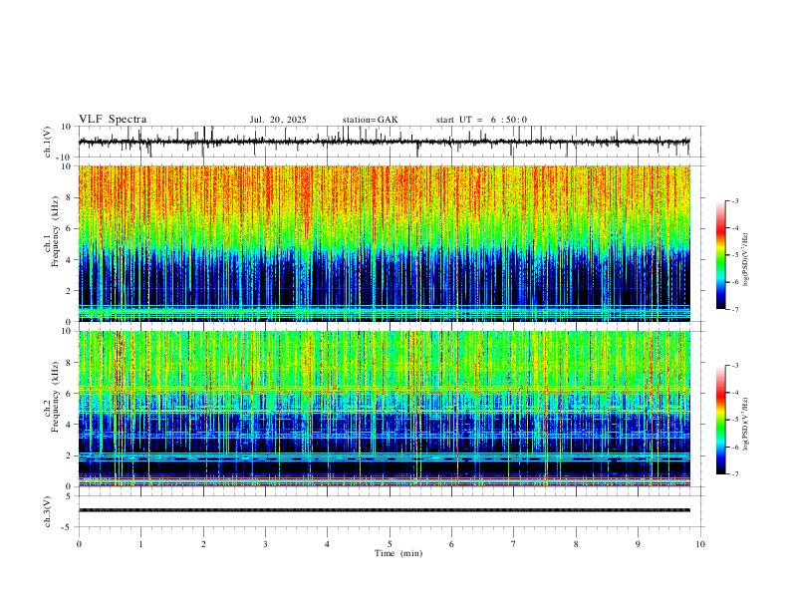This screenshot has width=789, height=610.
Task: Click the "-3" tick on ch.2 color bar
Action: (735, 366)
